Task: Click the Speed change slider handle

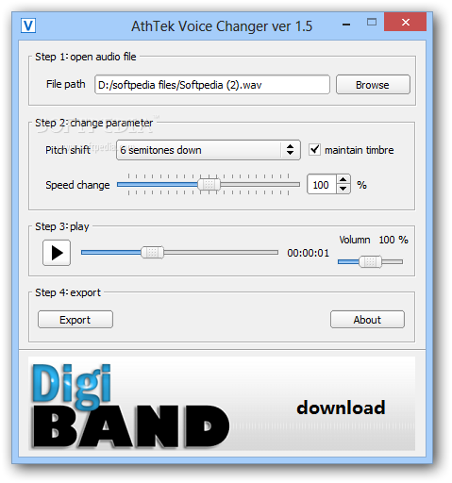Action: pyautogui.click(x=209, y=185)
